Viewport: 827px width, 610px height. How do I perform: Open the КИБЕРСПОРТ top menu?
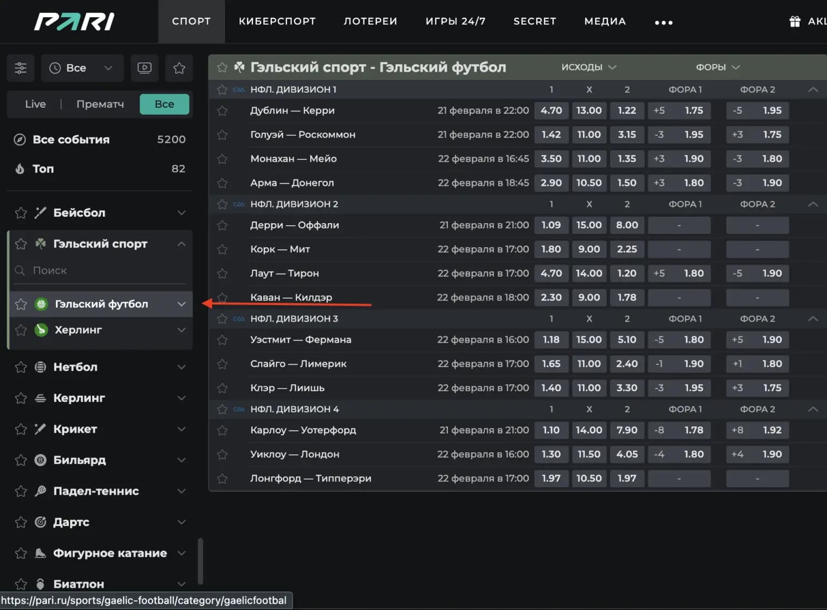click(277, 22)
